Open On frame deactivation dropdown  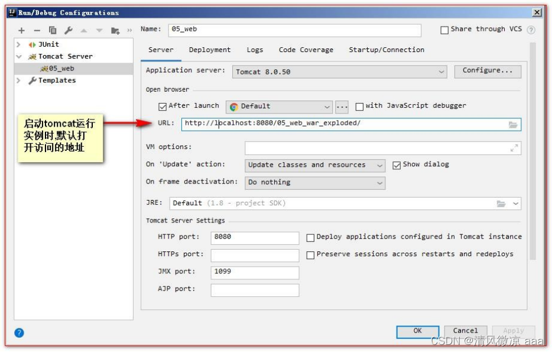315,183
